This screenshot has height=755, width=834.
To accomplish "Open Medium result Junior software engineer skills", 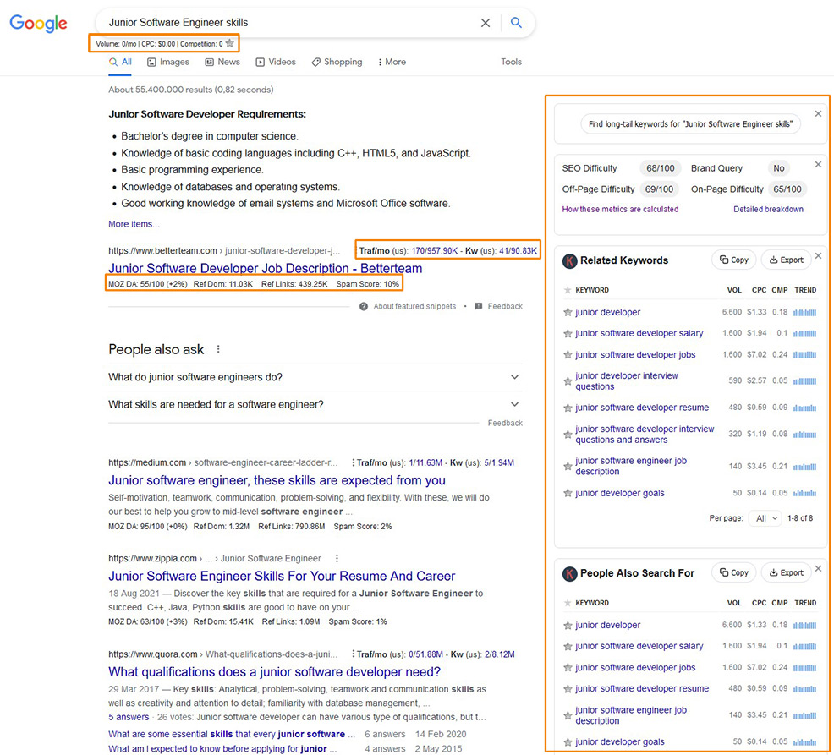I will pyautogui.click(x=277, y=480).
